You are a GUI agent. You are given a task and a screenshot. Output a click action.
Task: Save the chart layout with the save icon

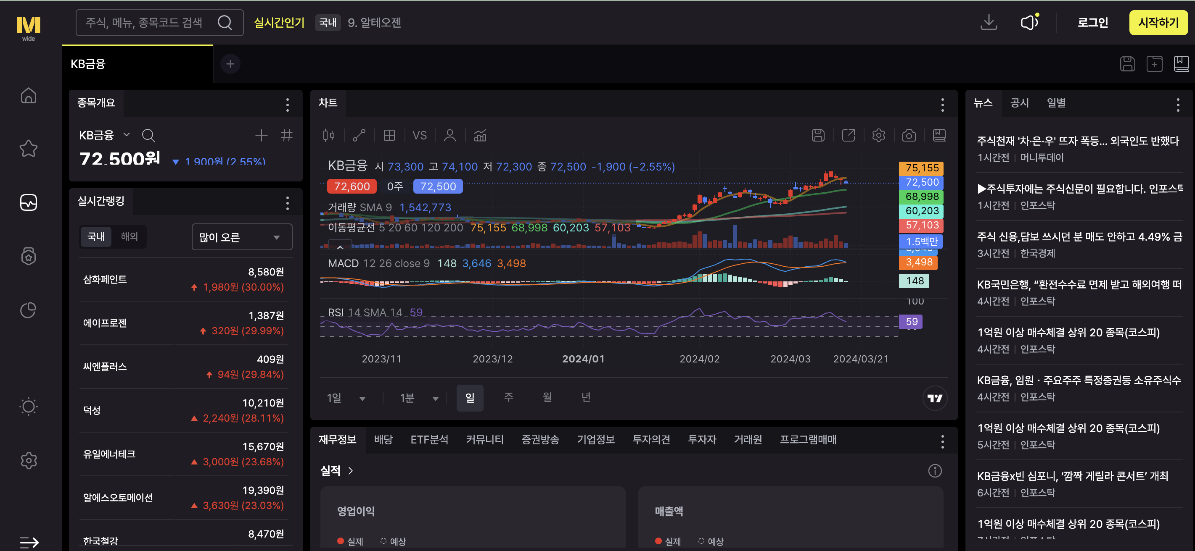[818, 135]
